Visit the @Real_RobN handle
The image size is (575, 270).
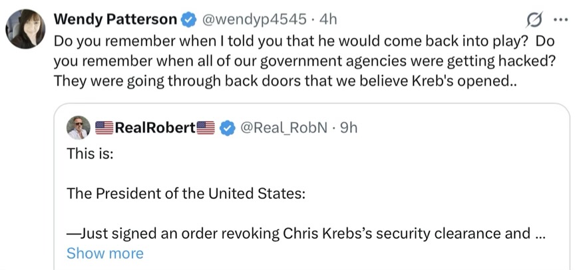[282, 128]
